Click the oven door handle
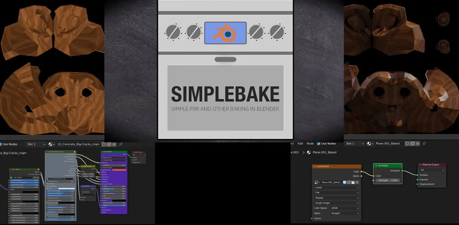The width and height of the screenshot is (459, 225). pos(225,60)
